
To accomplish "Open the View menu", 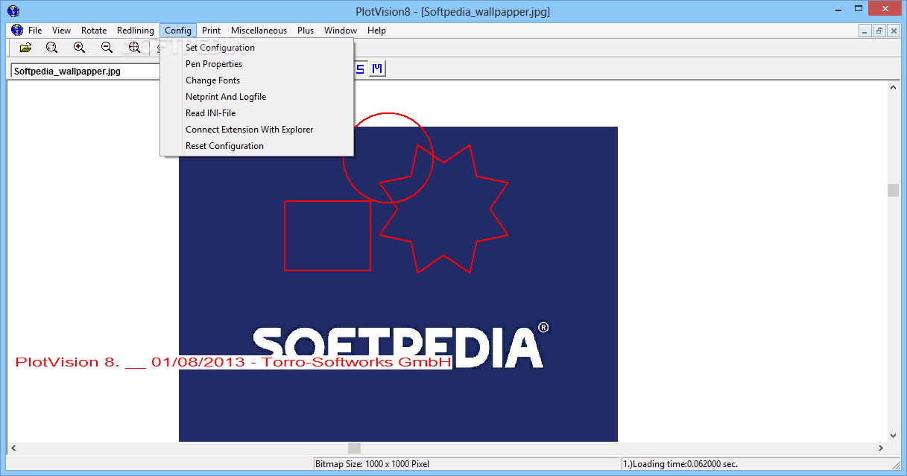I will click(61, 31).
